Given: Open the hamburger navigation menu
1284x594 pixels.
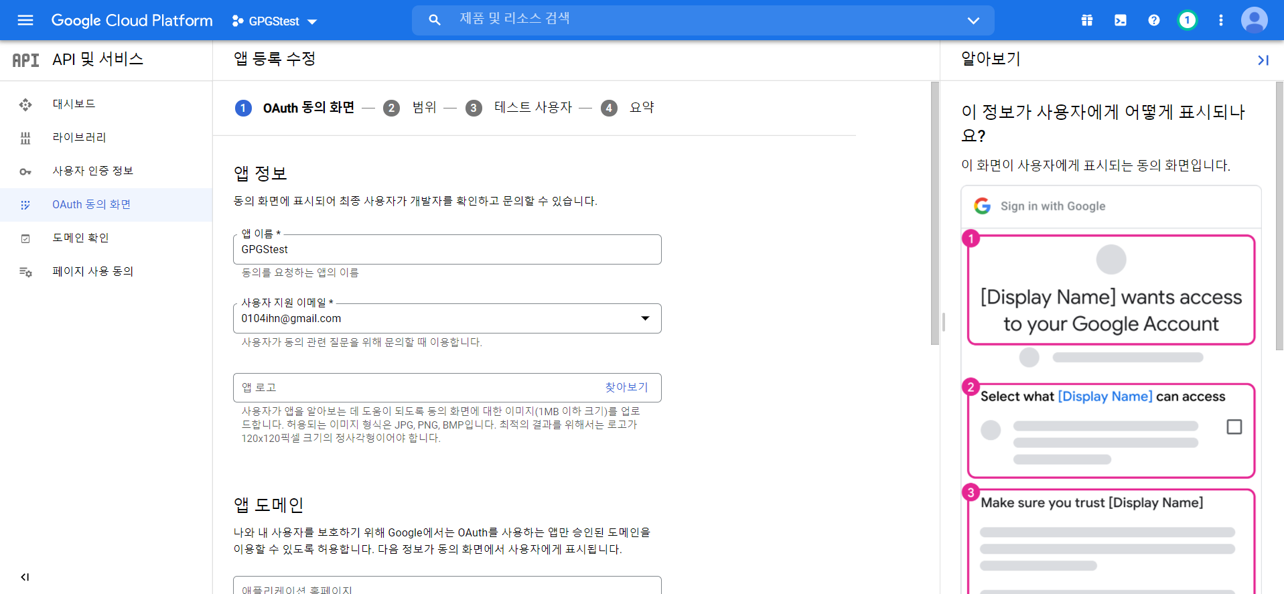Looking at the screenshot, I should [x=25, y=20].
